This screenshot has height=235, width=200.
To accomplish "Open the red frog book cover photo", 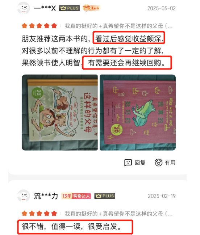I will click(138, 112).
